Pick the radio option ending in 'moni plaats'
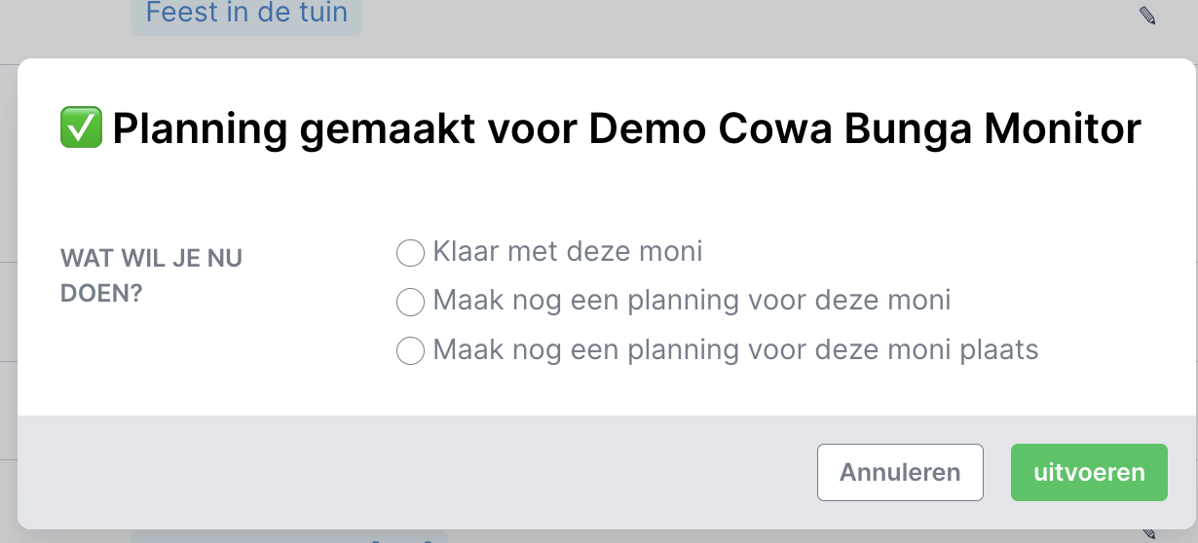The image size is (1198, 543). coord(410,350)
